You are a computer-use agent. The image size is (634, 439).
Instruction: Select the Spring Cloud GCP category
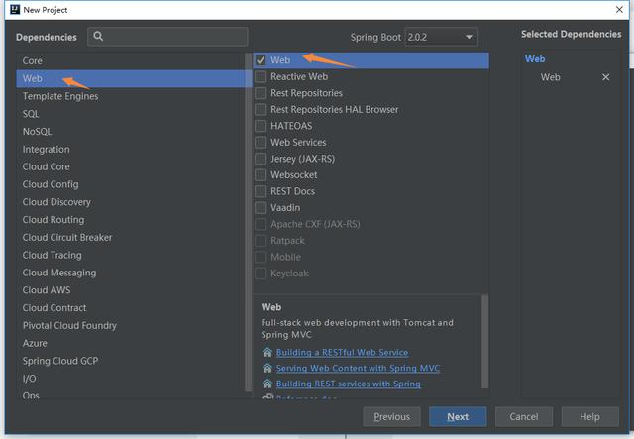point(132,361)
